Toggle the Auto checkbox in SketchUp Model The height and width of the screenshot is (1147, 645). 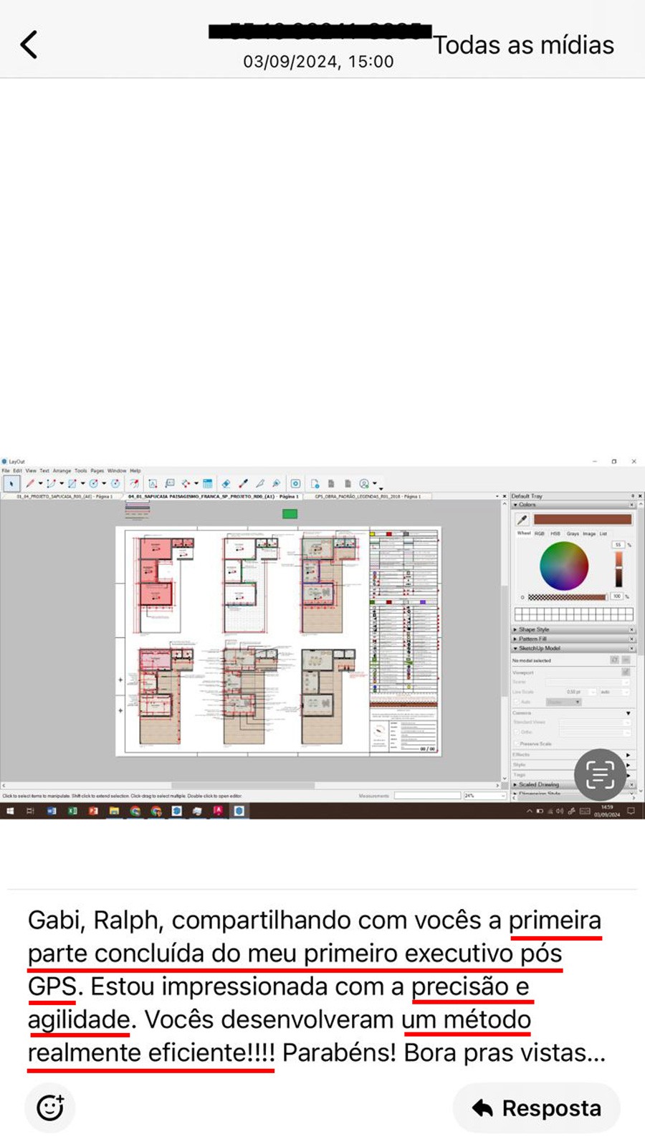[517, 702]
